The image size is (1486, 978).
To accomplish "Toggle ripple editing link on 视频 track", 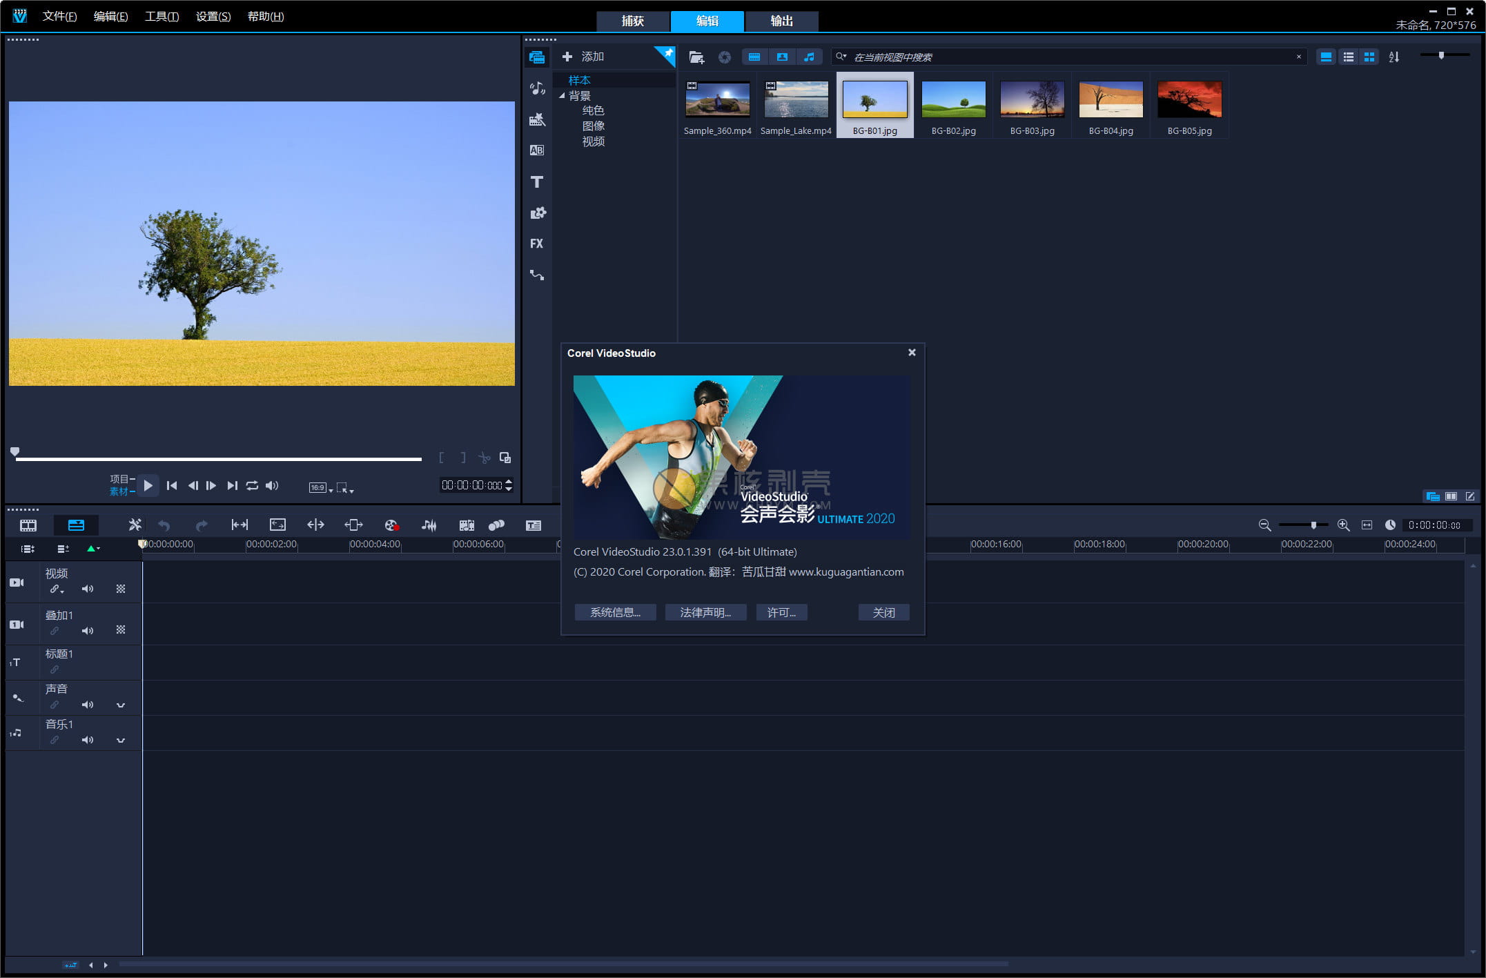I will [55, 589].
